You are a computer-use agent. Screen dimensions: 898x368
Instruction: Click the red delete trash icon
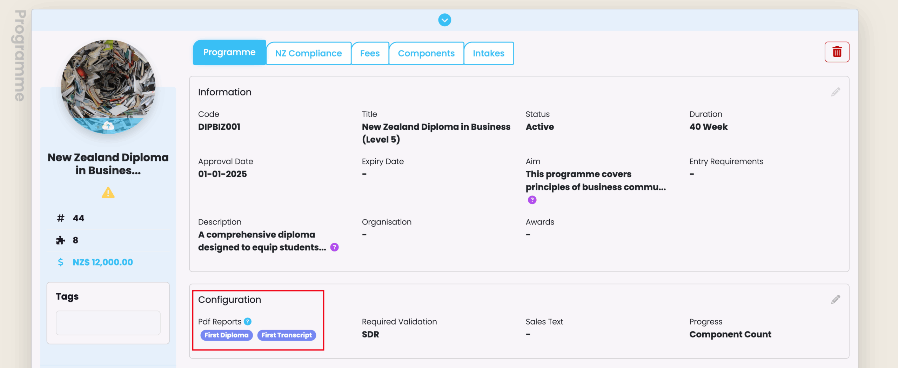tap(837, 52)
